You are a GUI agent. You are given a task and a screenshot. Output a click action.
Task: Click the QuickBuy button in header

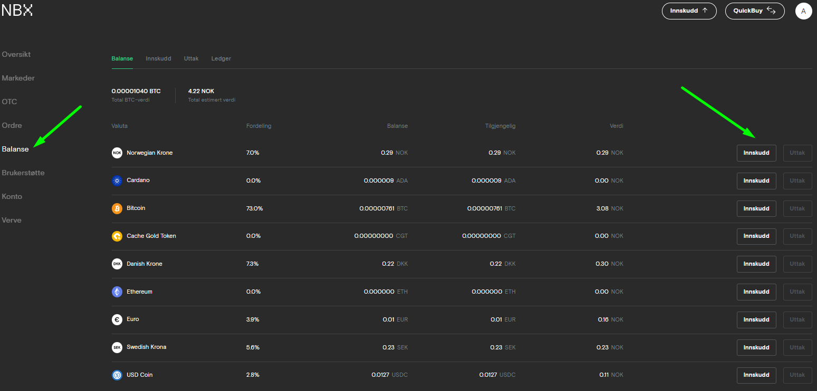click(755, 11)
